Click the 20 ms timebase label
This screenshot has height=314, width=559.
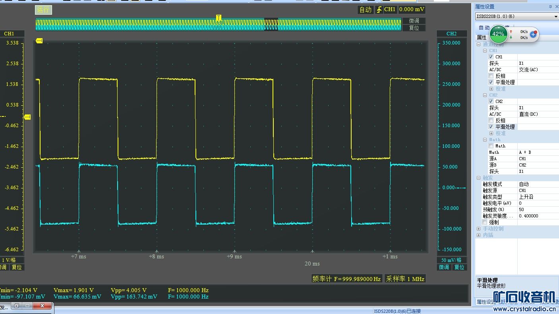click(312, 264)
